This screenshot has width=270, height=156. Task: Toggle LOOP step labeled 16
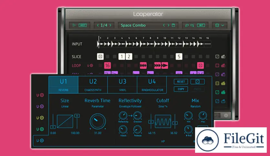pyautogui.click(x=108, y=65)
